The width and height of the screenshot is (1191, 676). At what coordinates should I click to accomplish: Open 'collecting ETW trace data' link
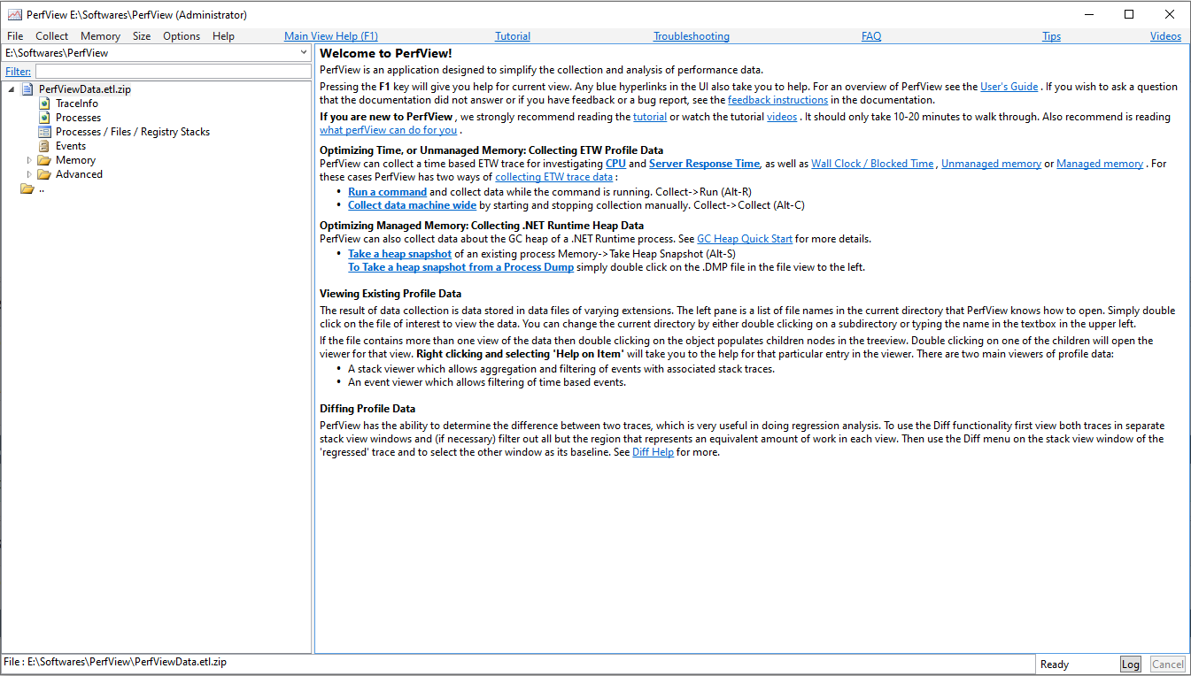553,177
